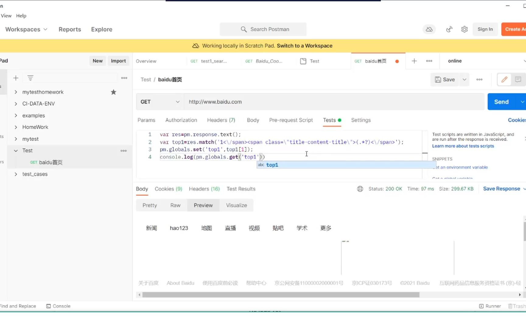Click Sign In
526x329 pixels.
point(485,29)
